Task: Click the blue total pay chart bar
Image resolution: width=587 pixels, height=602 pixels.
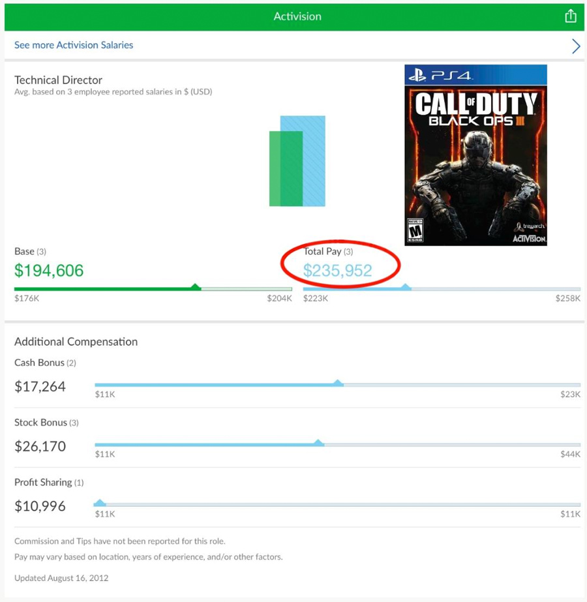Action: [314, 161]
